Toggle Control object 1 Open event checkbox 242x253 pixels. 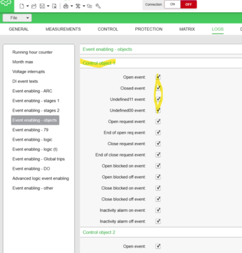[158, 77]
